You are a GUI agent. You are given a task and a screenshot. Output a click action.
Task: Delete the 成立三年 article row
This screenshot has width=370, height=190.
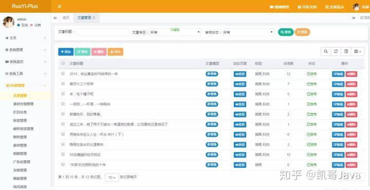351,124
